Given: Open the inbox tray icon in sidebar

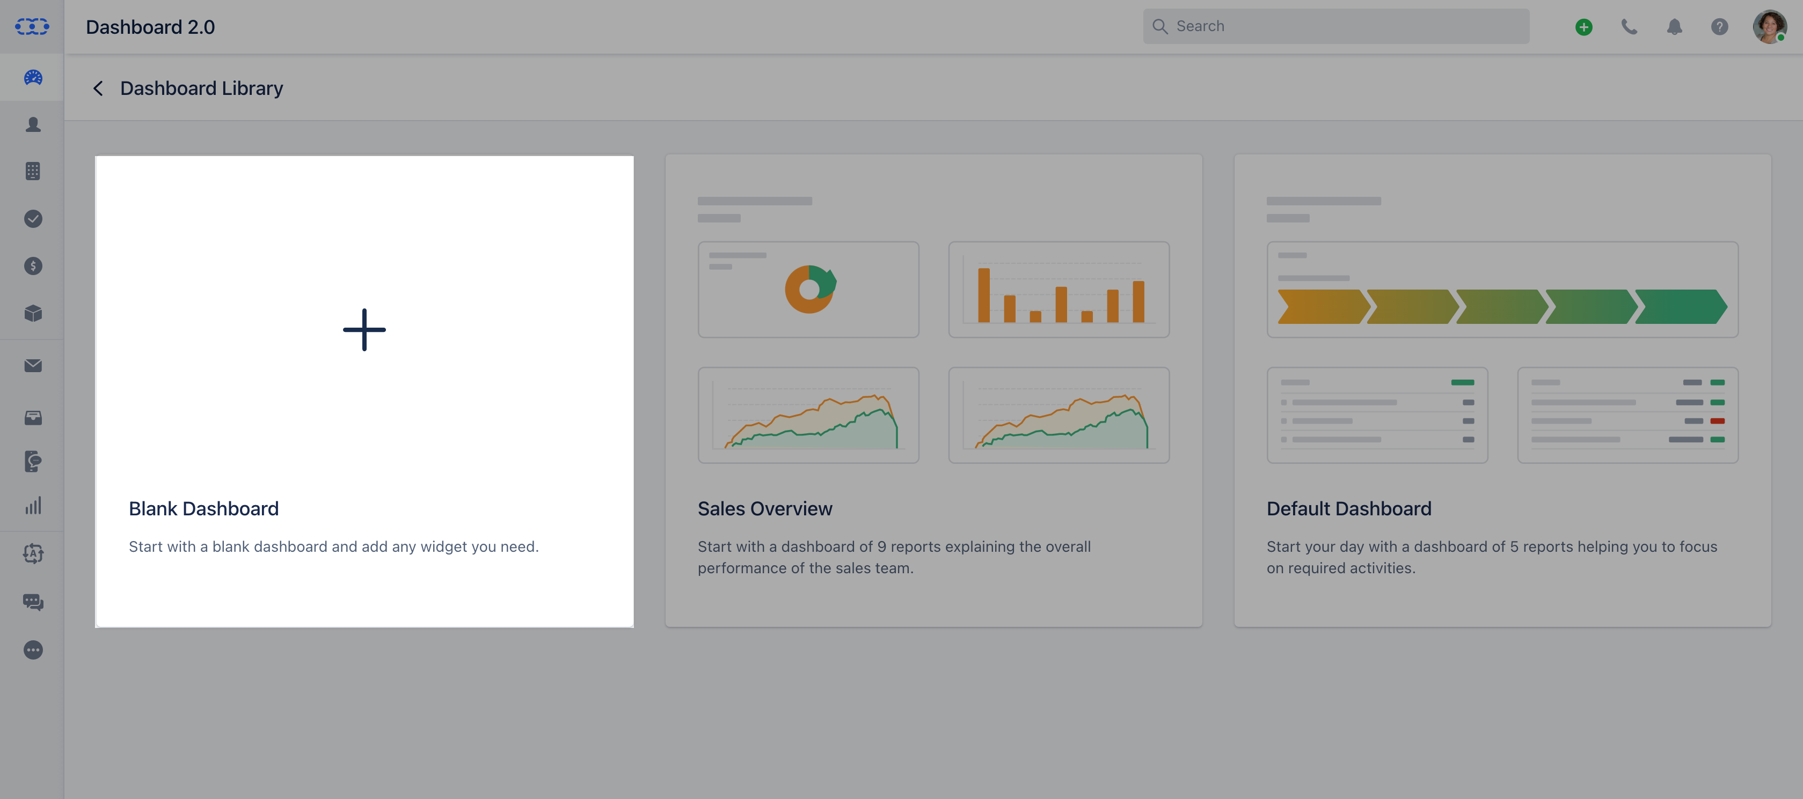Looking at the screenshot, I should [x=33, y=418].
